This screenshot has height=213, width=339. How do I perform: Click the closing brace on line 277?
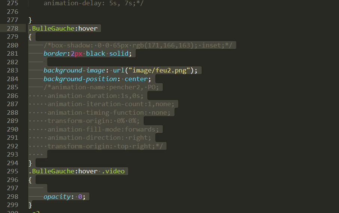point(30,20)
